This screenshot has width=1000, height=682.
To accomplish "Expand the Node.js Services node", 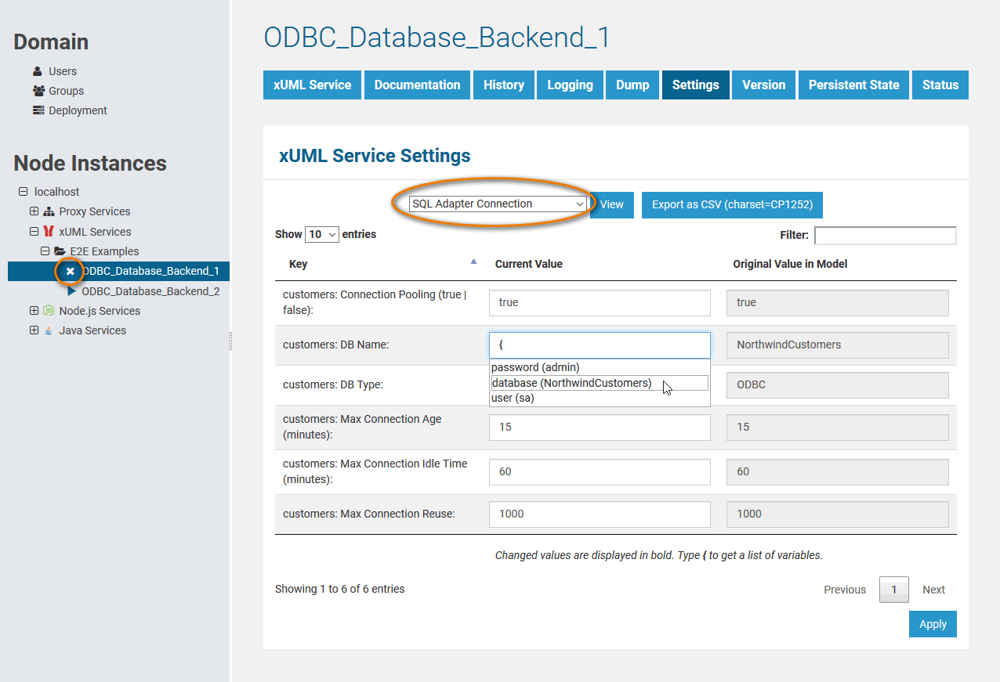I will [34, 311].
